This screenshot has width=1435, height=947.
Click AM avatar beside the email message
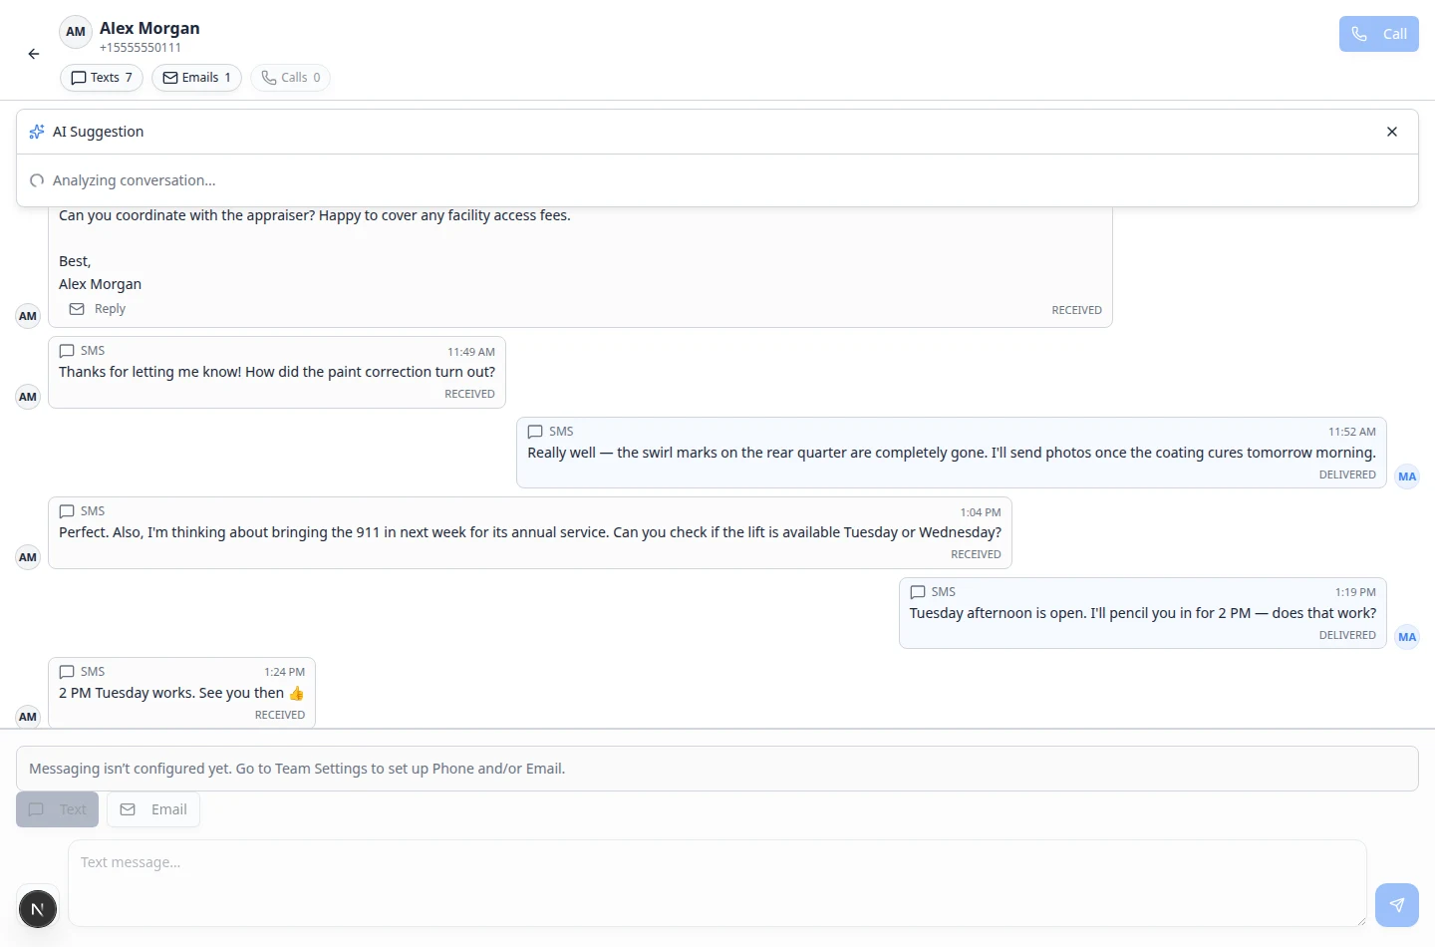coord(28,316)
